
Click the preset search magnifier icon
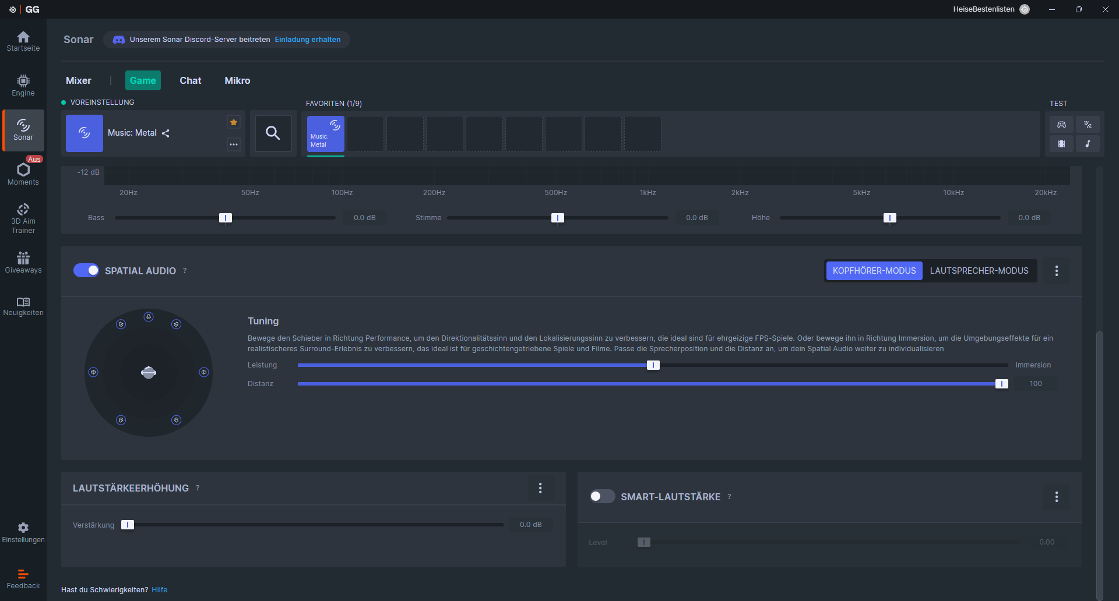[273, 133]
